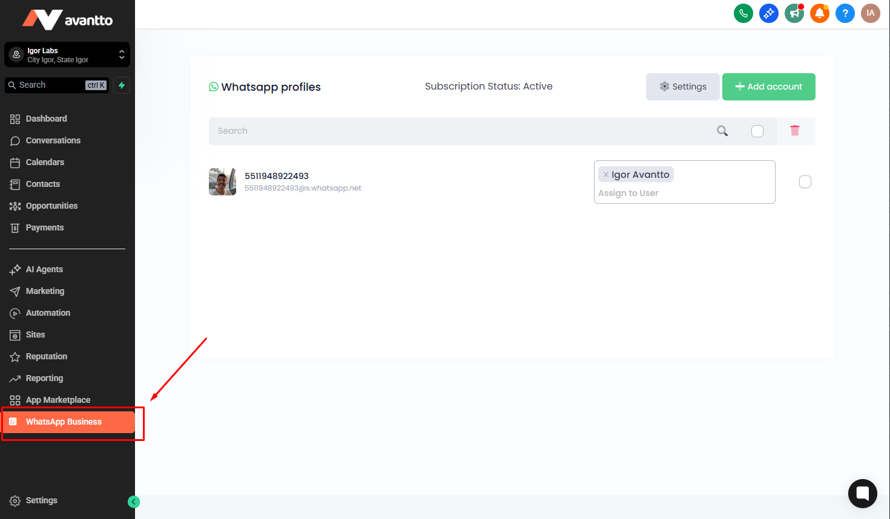Click the 5511948922493 profile photo
This screenshot has width=890, height=519.
(222, 181)
